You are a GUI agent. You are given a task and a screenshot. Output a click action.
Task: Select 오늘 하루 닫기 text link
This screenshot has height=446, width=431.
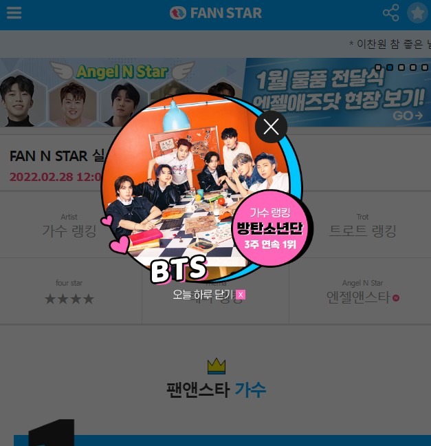[204, 295]
